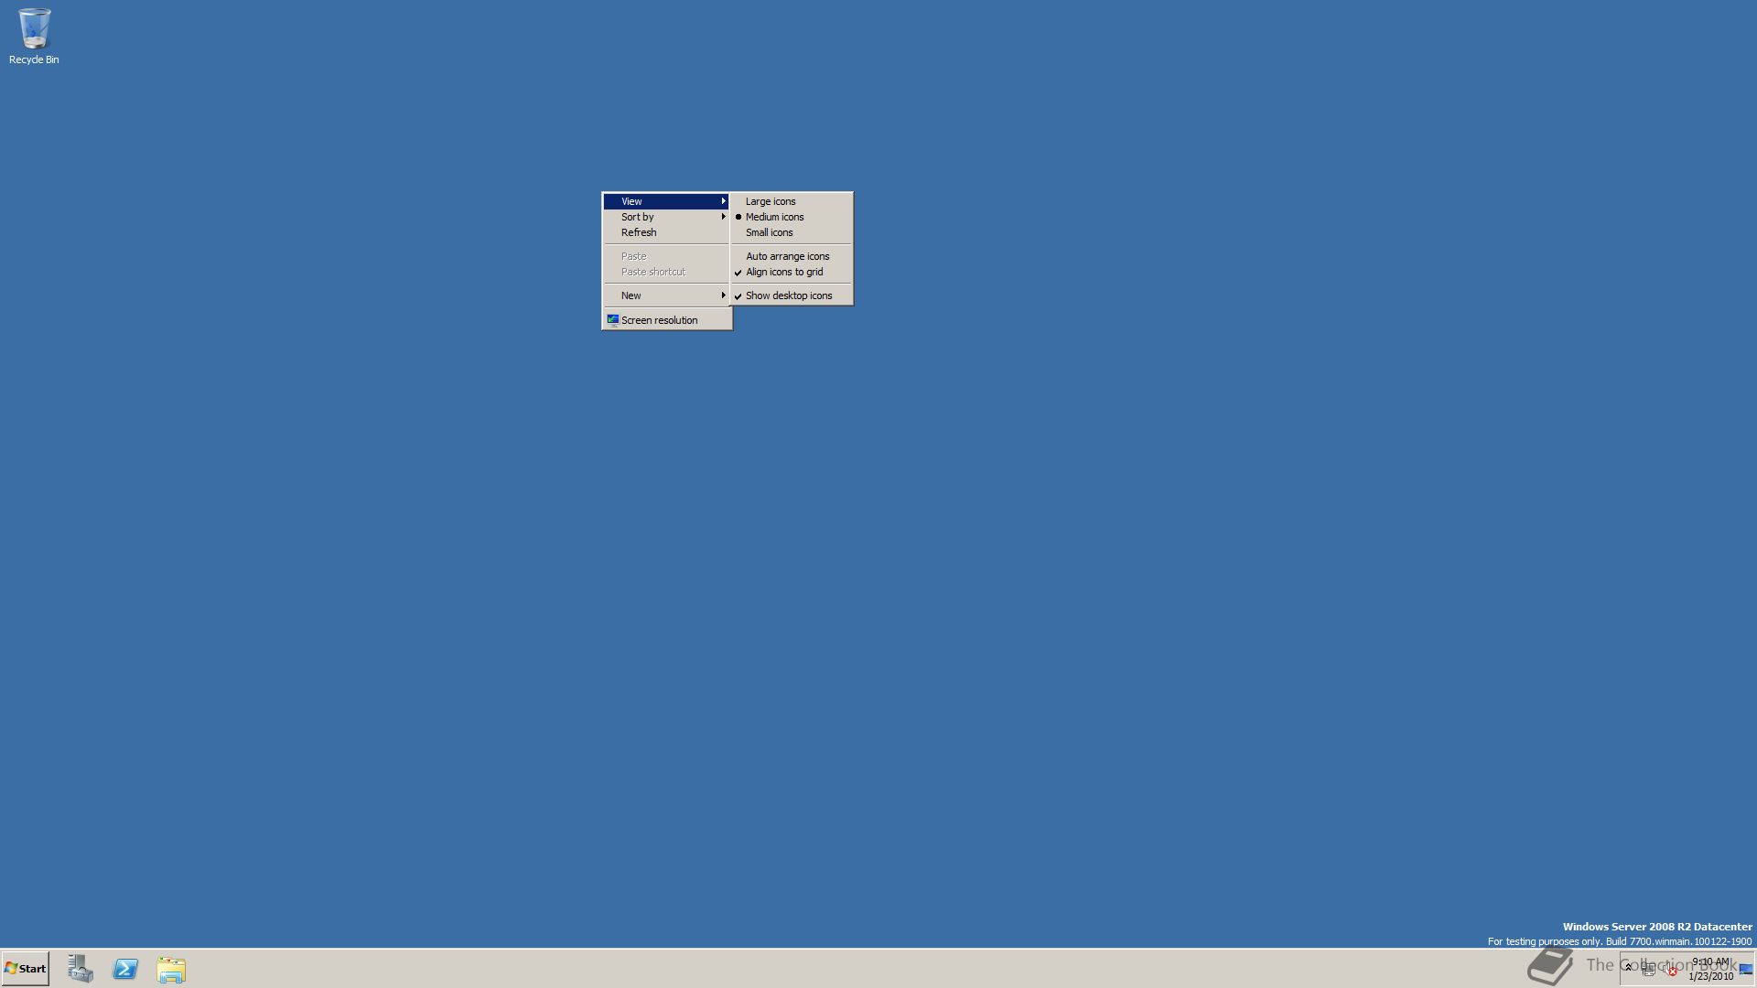
Task: Enable Auto arrange icons
Action: pyautogui.click(x=792, y=256)
